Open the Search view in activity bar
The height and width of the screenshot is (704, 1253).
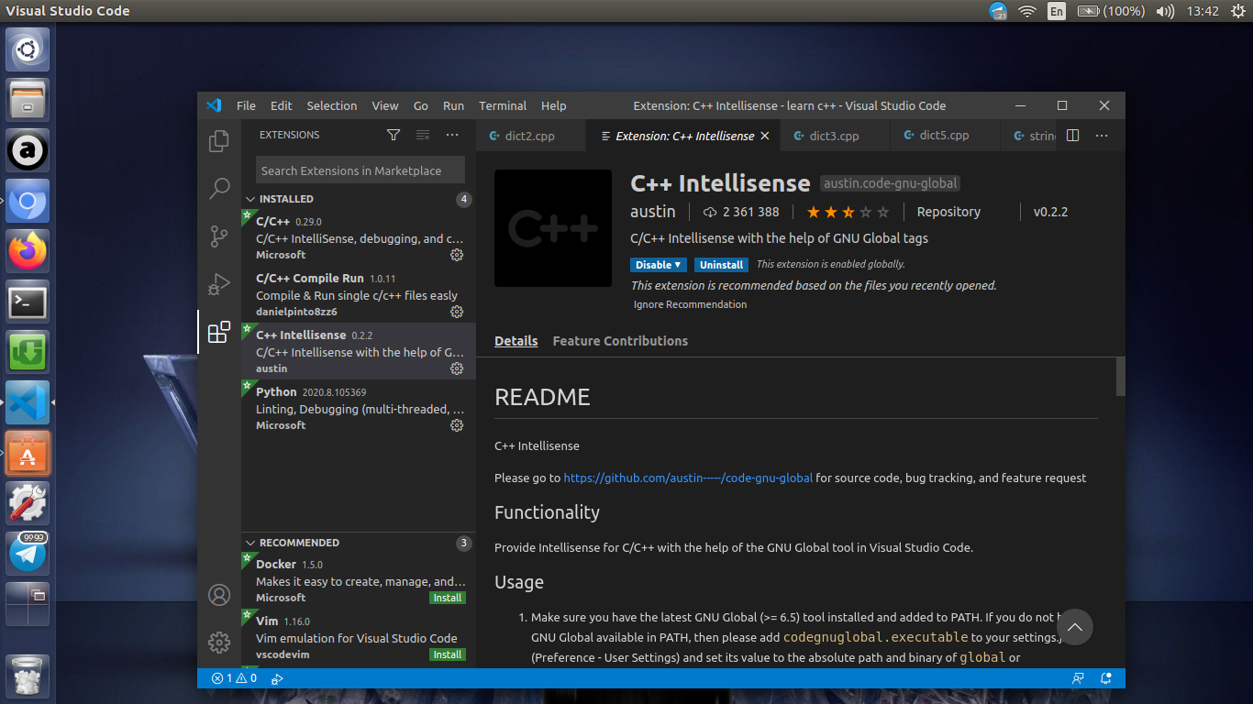tap(219, 189)
